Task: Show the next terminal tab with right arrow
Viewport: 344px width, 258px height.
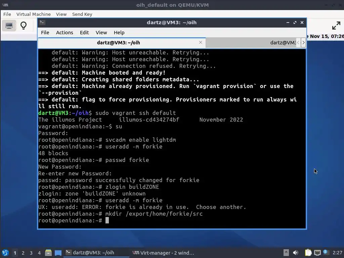Action: pyautogui.click(x=303, y=43)
